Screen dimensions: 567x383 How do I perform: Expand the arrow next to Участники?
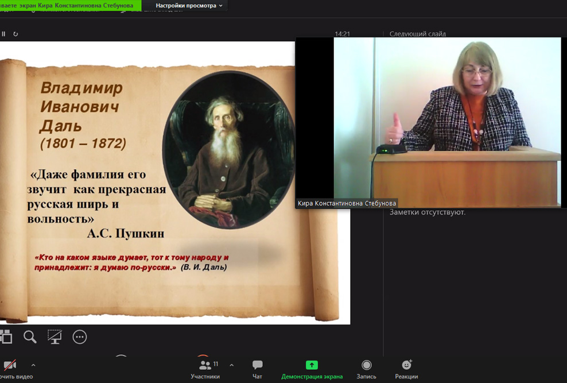(231, 365)
